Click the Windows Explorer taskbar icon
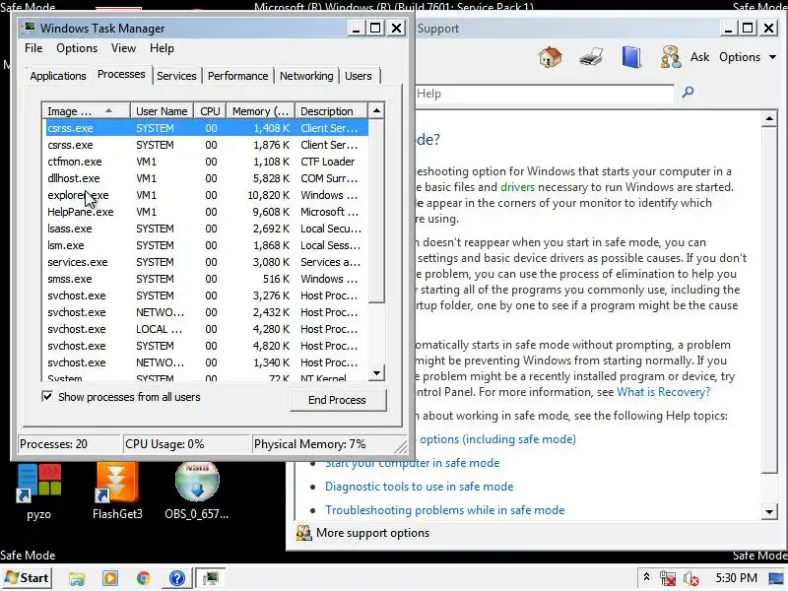This screenshot has width=788, height=591. [77, 578]
